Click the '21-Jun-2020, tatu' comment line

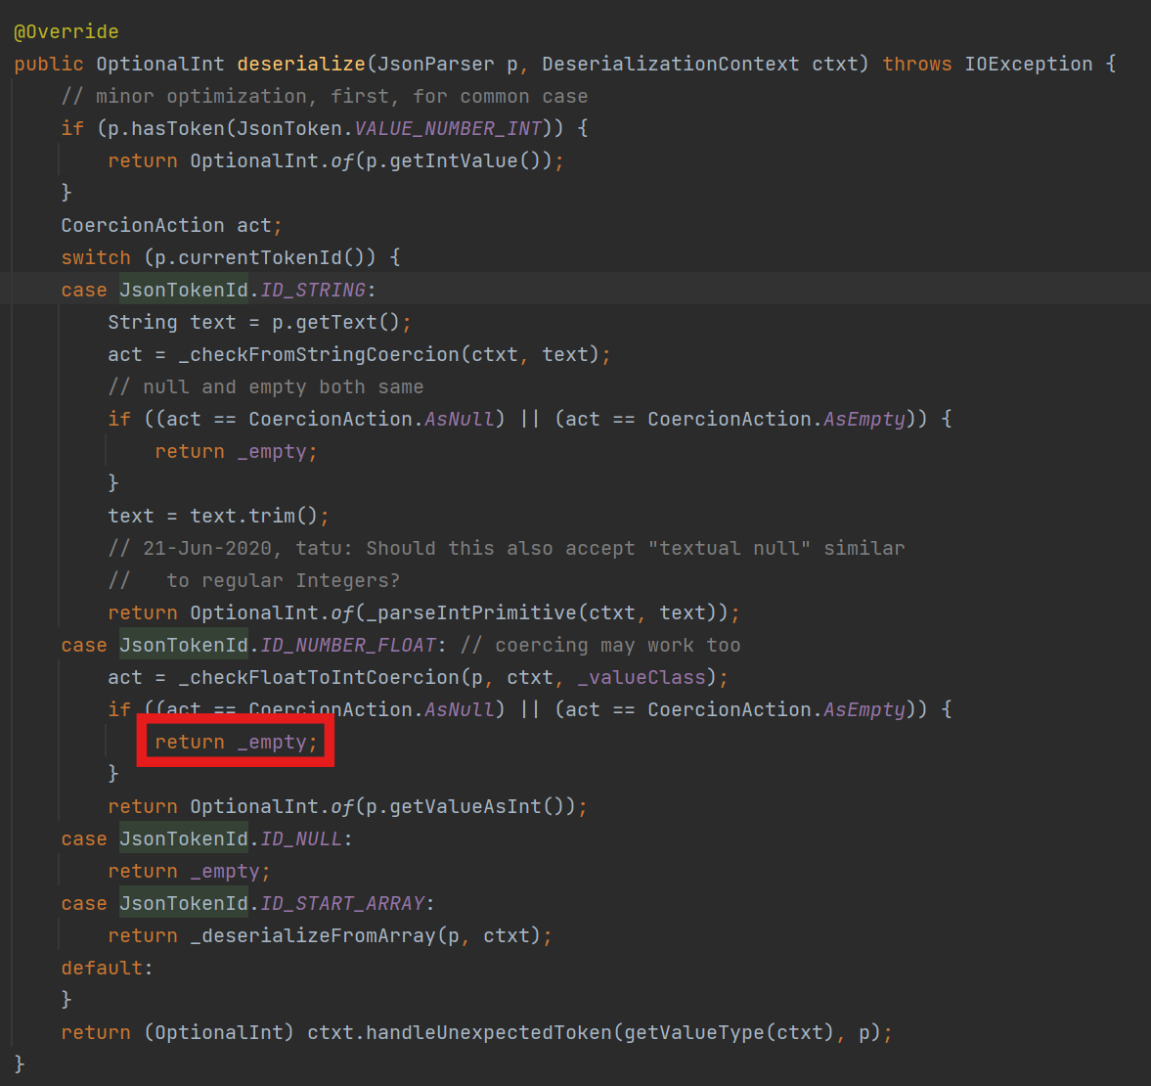tap(507, 549)
